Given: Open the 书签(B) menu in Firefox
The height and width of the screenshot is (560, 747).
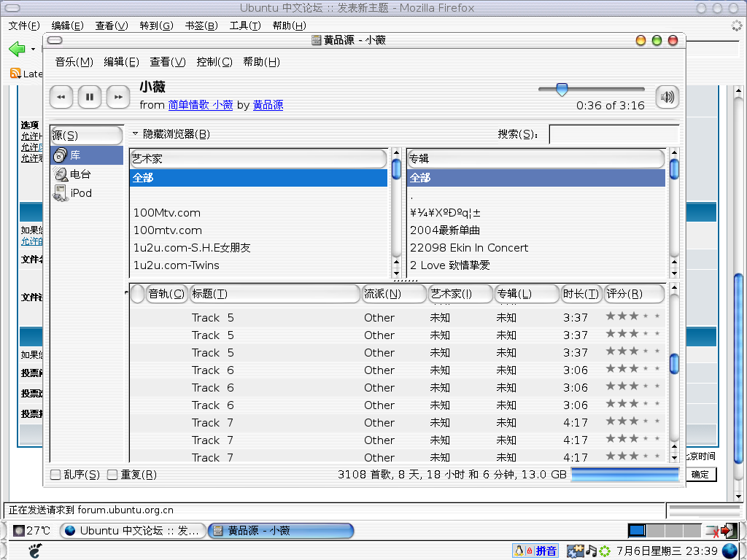Looking at the screenshot, I should (201, 26).
